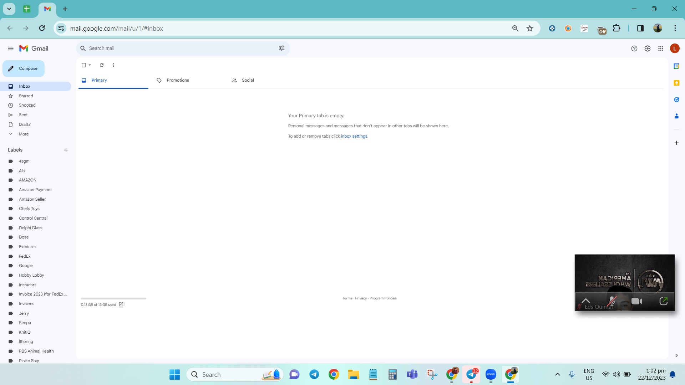Image resolution: width=685 pixels, height=385 pixels.
Task: Open the Chrome zoom magnifier icon
Action: (515, 29)
